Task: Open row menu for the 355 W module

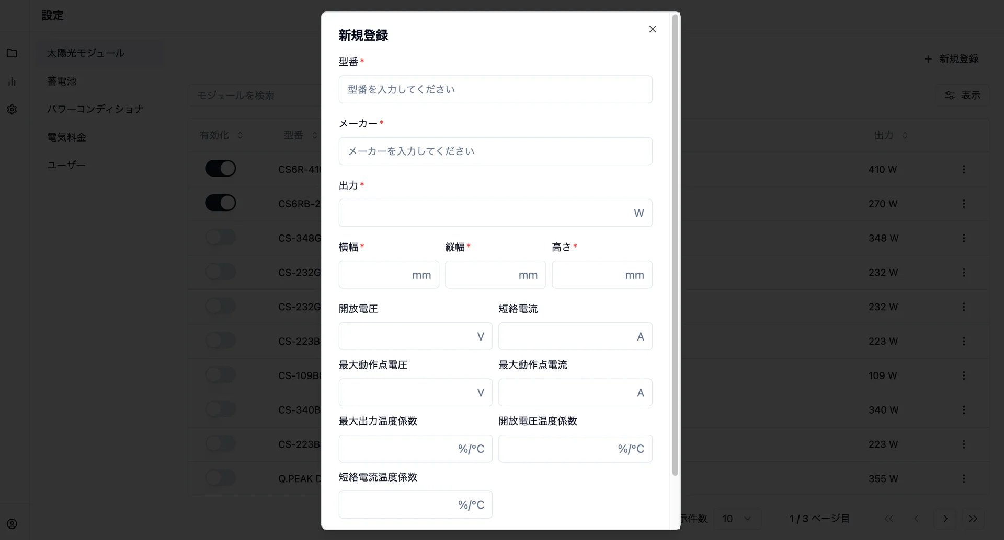Action: coord(964,478)
